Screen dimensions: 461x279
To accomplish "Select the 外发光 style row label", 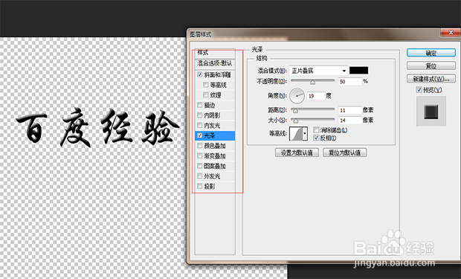I will coord(212,176).
